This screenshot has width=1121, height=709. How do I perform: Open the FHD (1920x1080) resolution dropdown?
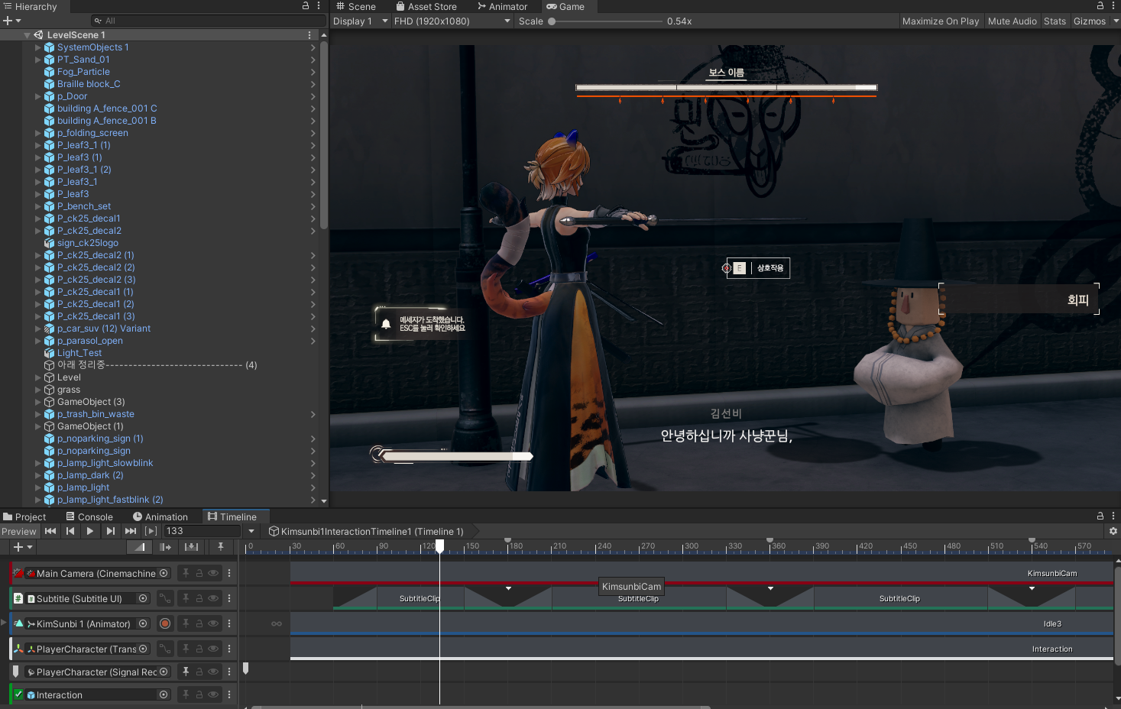[452, 21]
